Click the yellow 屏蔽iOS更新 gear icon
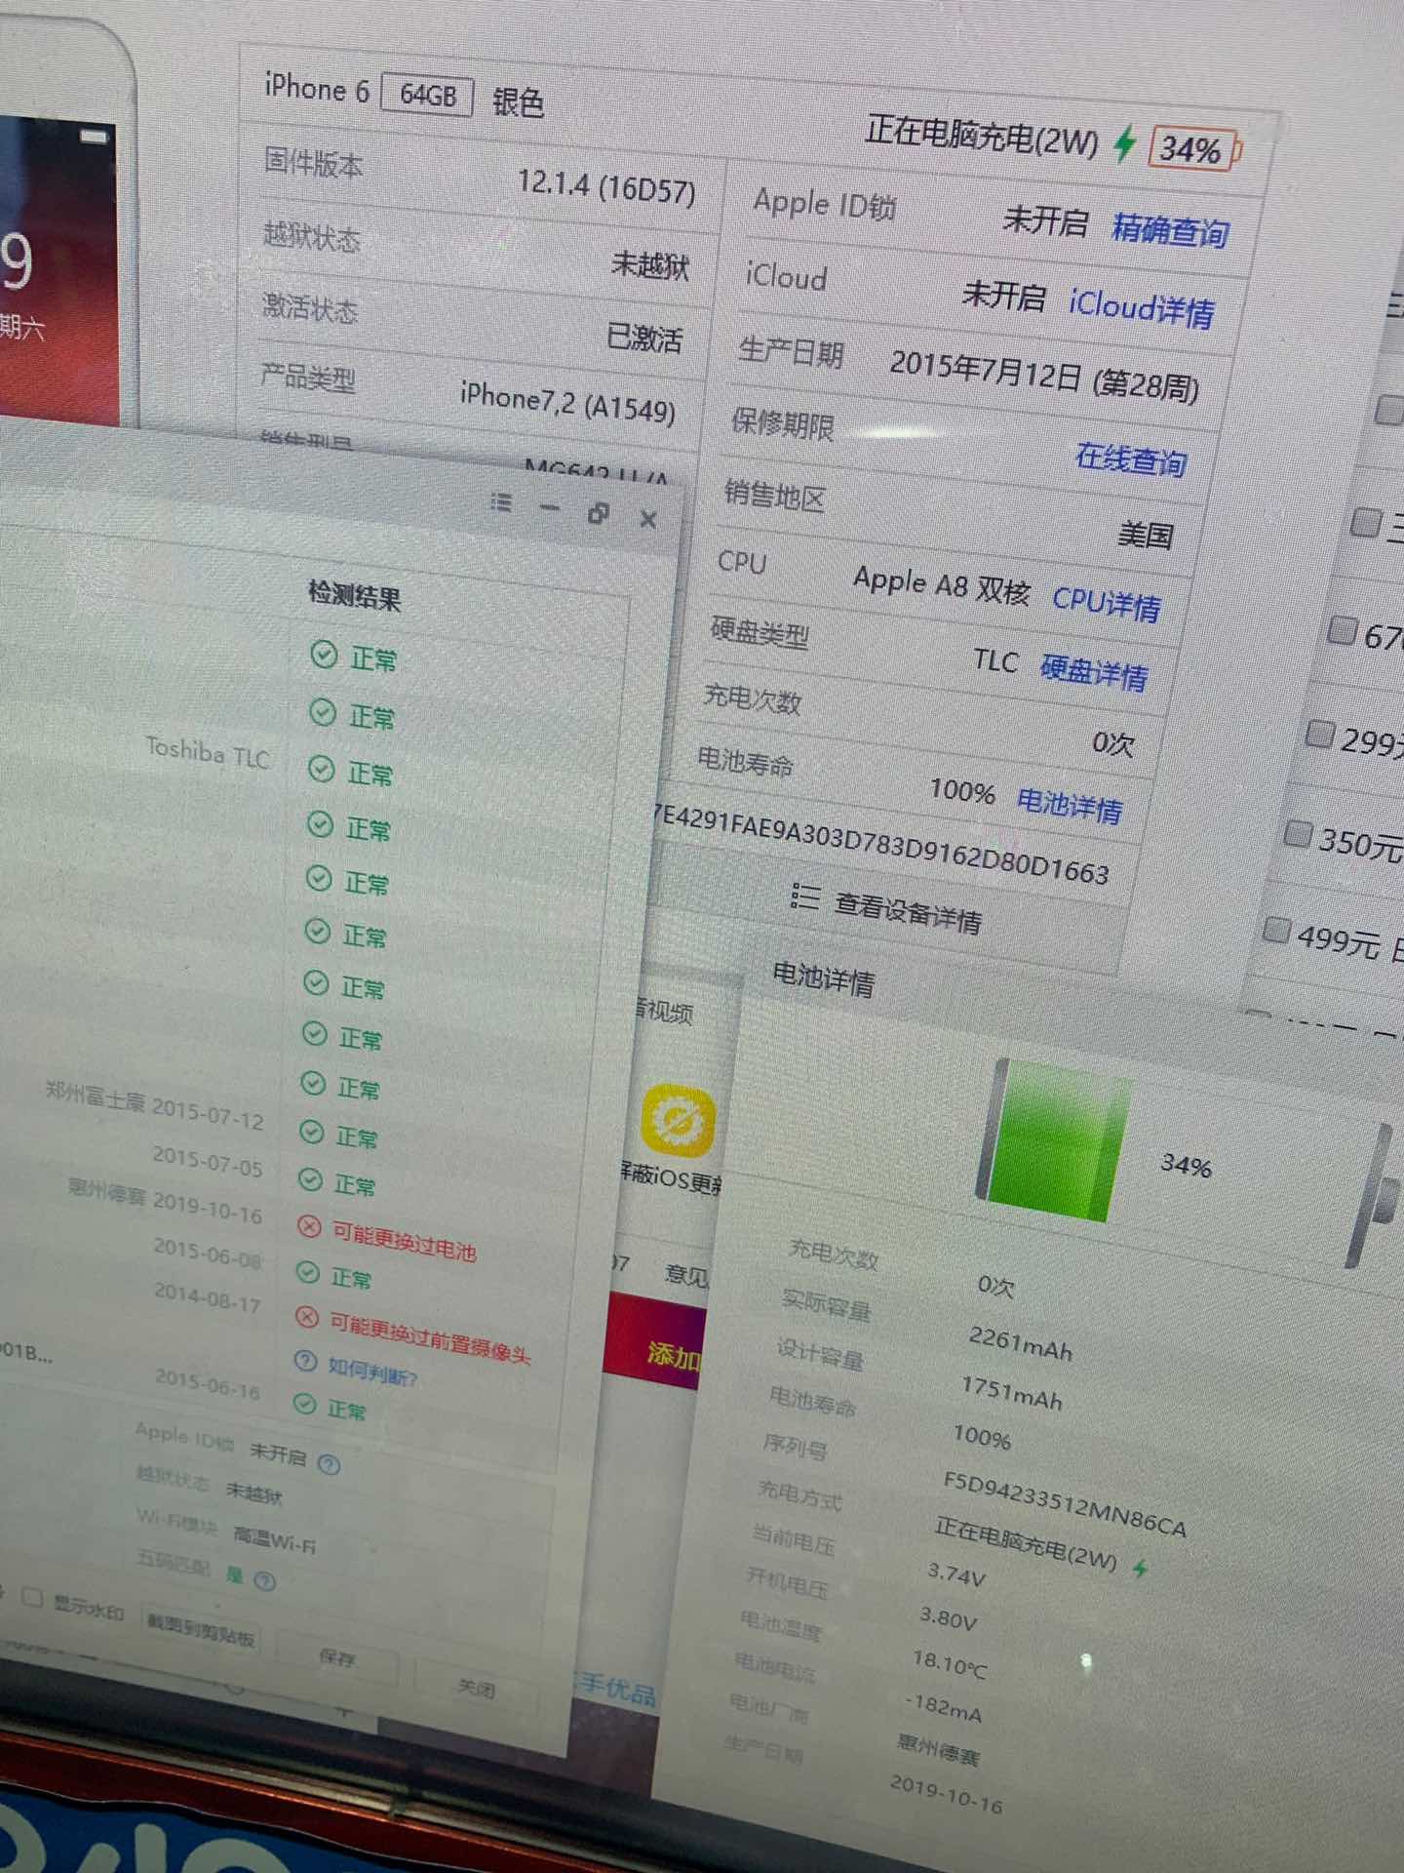Image resolution: width=1404 pixels, height=1873 pixels. click(x=679, y=1120)
